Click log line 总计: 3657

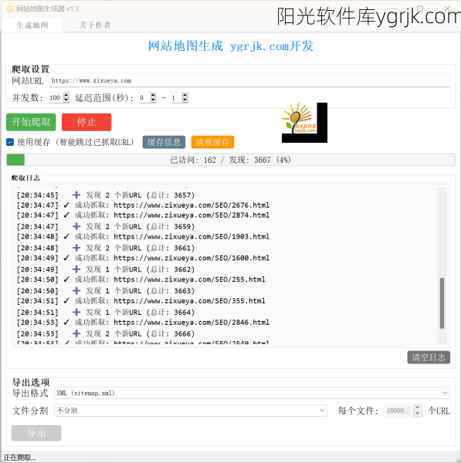[106, 195]
